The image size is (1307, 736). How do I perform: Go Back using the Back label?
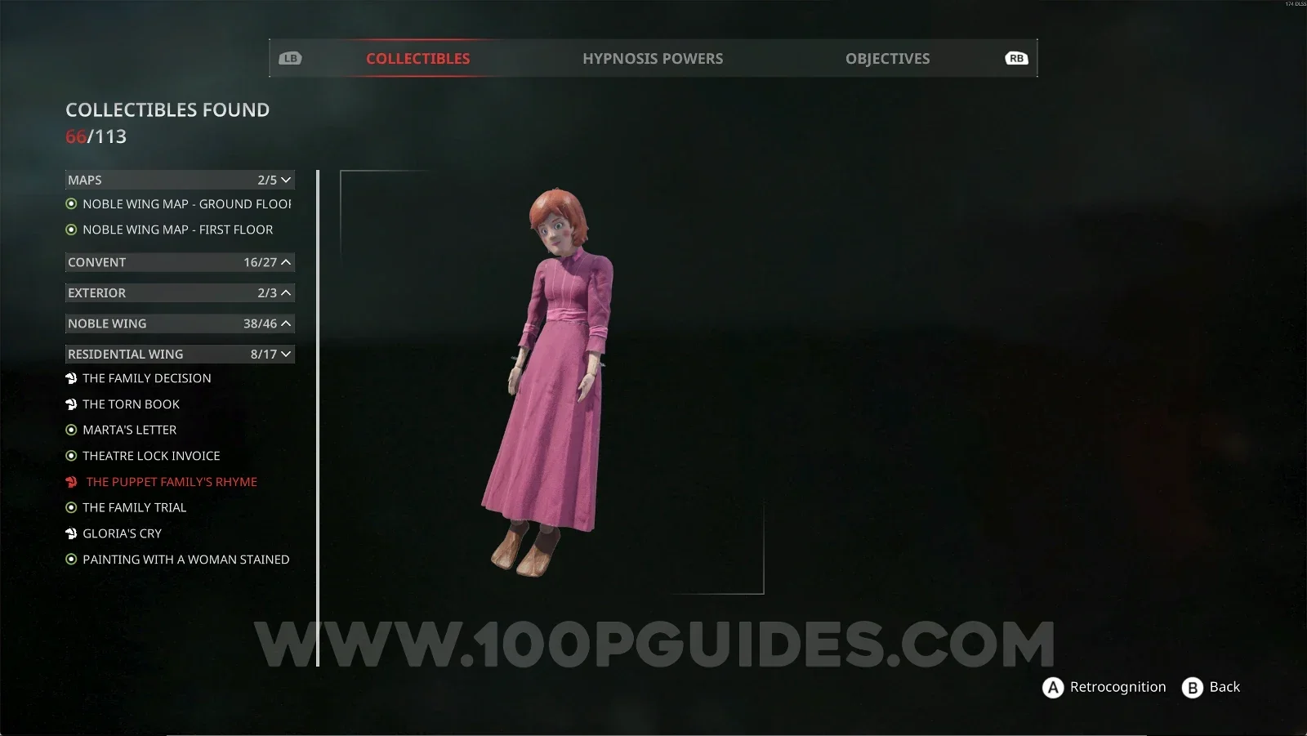click(x=1224, y=687)
